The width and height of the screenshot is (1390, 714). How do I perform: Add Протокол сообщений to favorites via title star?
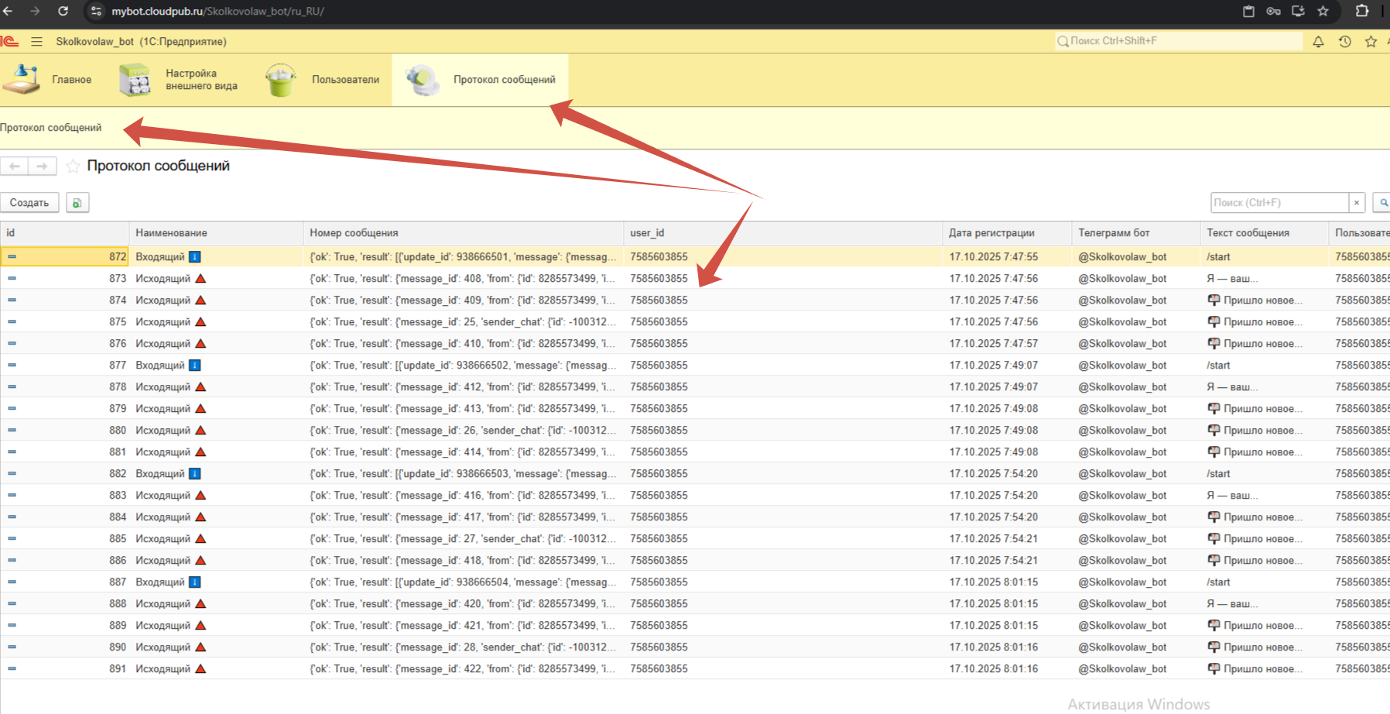[73, 166]
